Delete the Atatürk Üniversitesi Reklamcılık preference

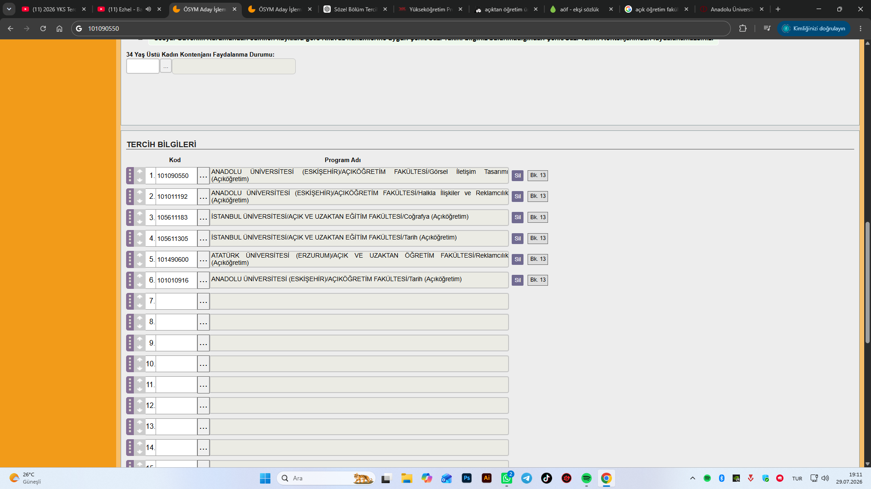pos(518,259)
